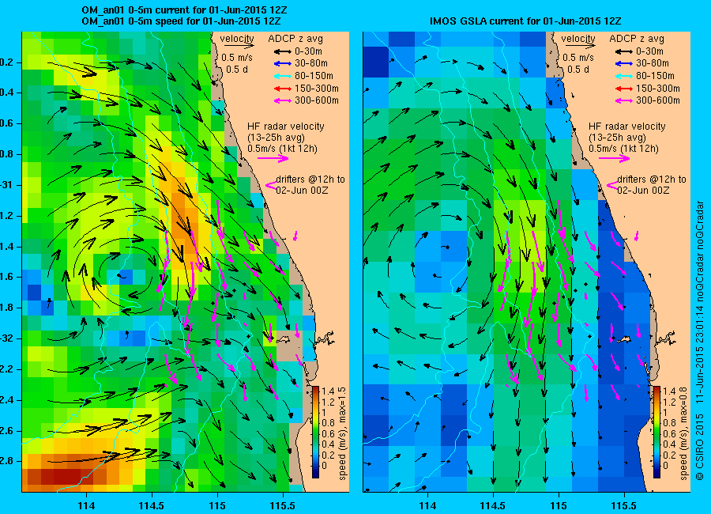Click '30-80m' legend label in right panel
This screenshot has height=514, width=711.
(x=653, y=63)
